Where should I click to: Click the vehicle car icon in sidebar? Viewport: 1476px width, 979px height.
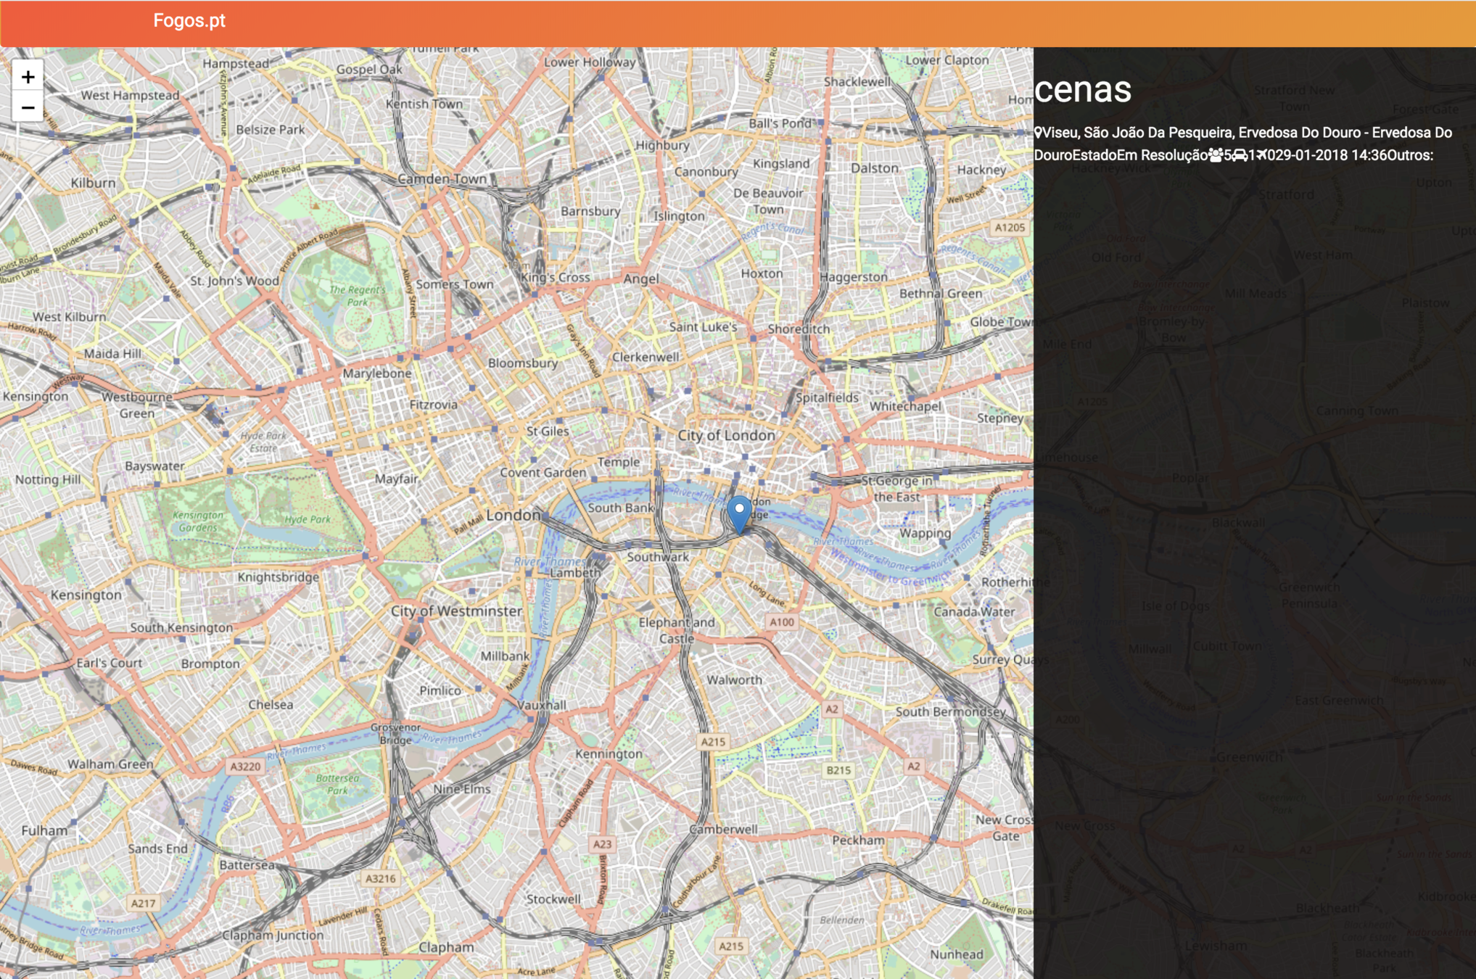click(x=1240, y=155)
